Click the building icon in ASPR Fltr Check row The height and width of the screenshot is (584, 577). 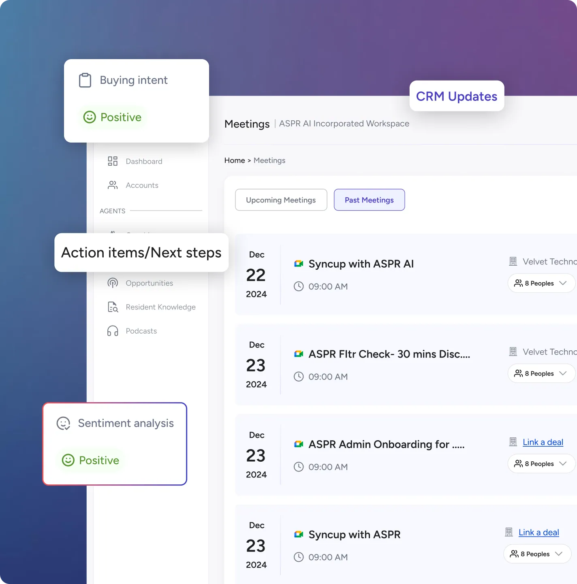513,352
